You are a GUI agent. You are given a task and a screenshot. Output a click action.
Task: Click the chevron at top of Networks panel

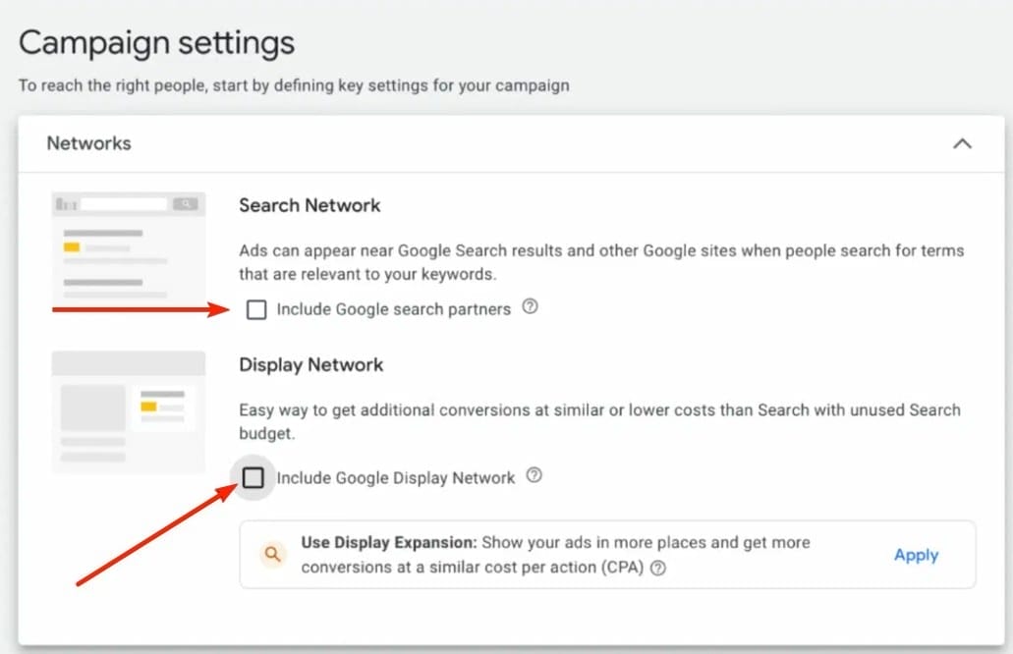point(962,142)
